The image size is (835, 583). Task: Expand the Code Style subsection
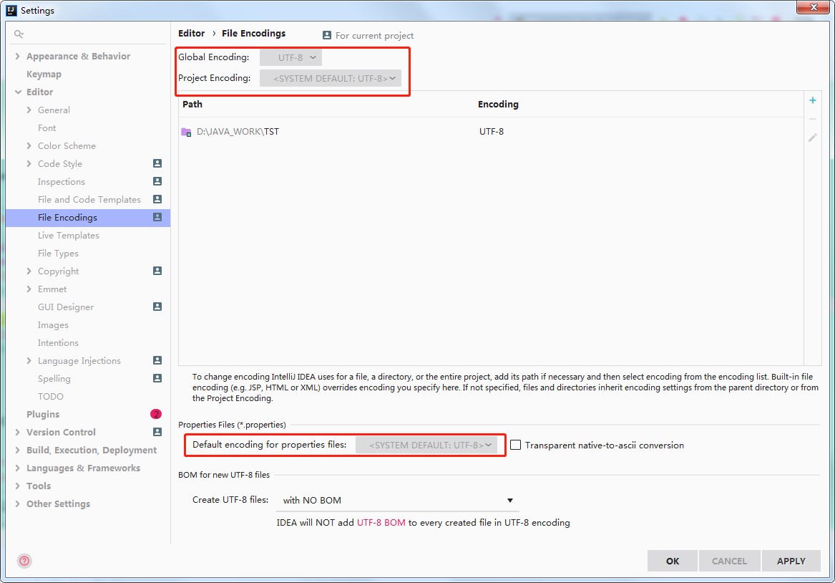pos(29,163)
